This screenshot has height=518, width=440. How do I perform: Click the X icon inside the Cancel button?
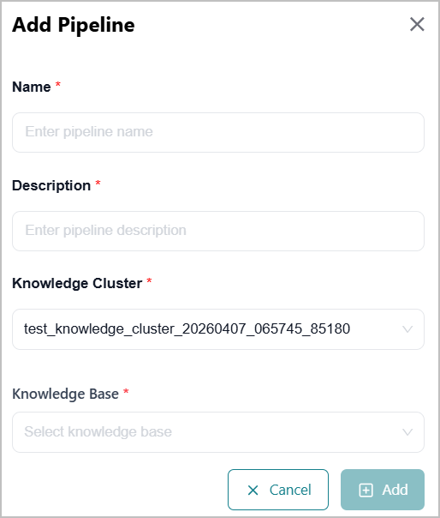[253, 490]
